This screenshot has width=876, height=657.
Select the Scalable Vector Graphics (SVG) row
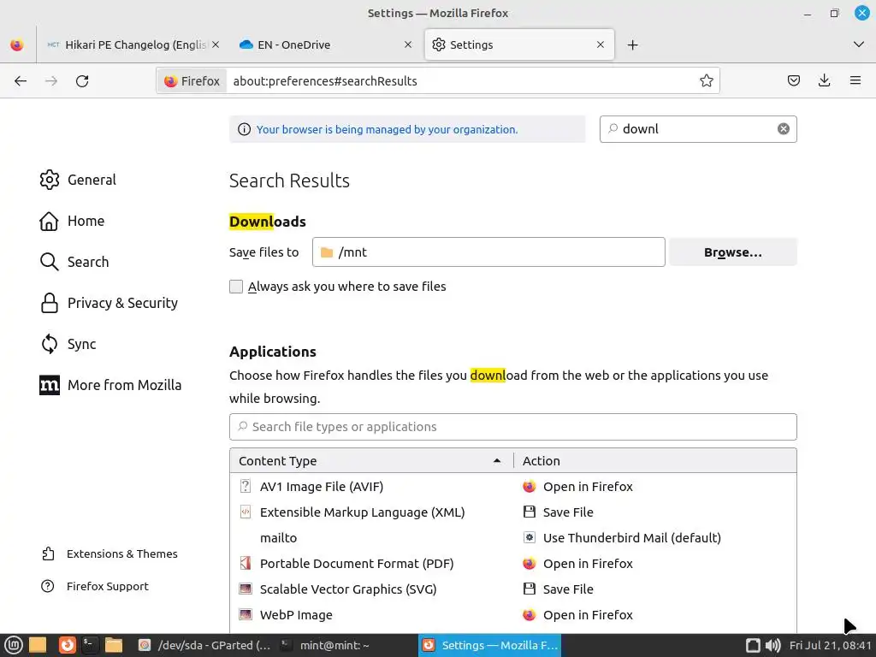513,589
